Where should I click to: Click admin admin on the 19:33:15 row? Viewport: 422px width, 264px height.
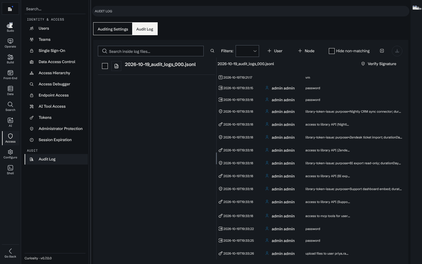[x=283, y=88]
